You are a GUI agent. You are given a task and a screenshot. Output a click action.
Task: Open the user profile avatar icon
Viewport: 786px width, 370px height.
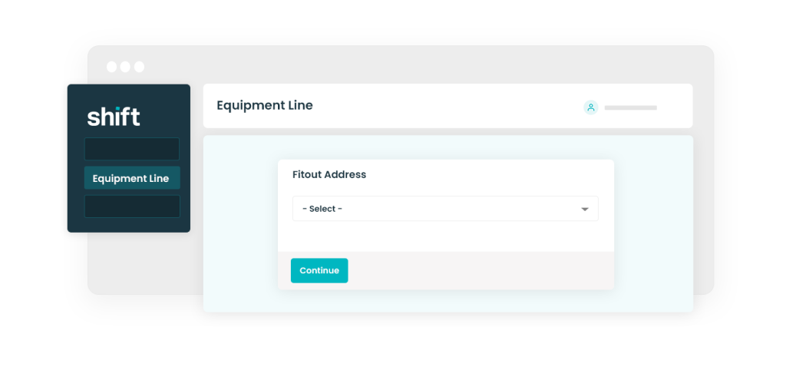point(590,107)
